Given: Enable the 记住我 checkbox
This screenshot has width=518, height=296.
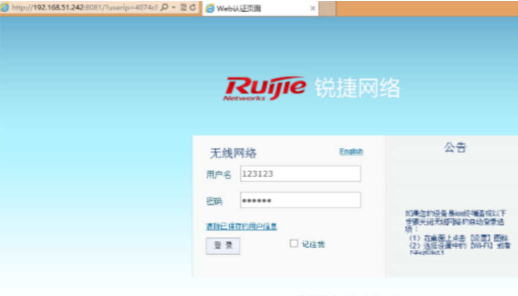Looking at the screenshot, I should pos(294,244).
